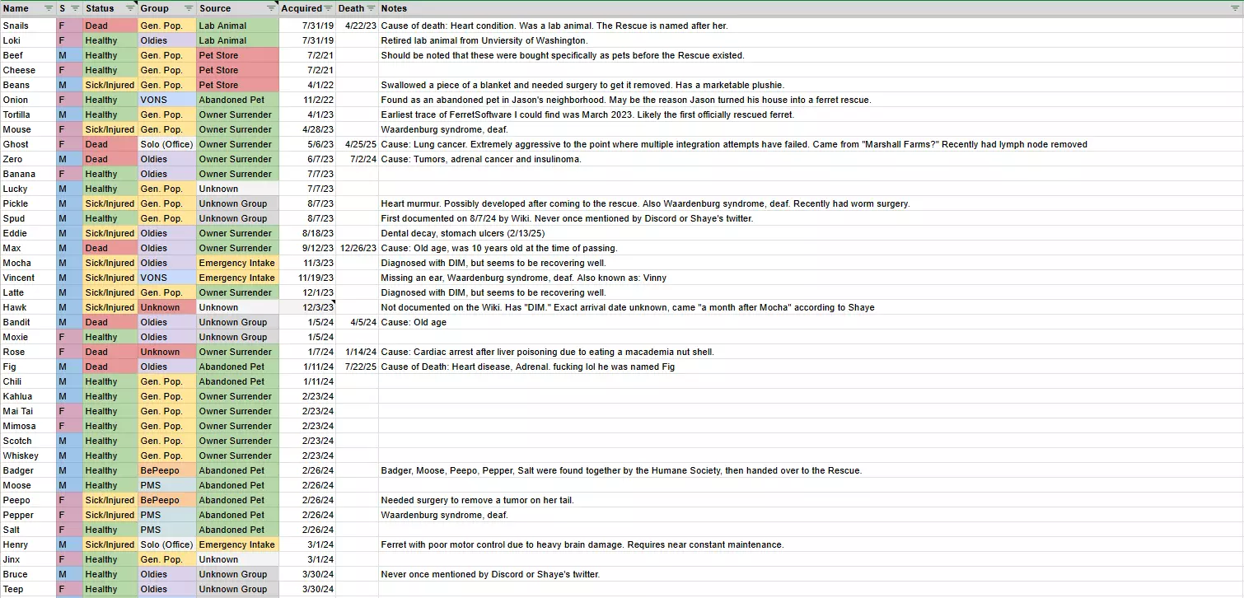
Task: Select the Status header cell text
Action: (x=101, y=8)
